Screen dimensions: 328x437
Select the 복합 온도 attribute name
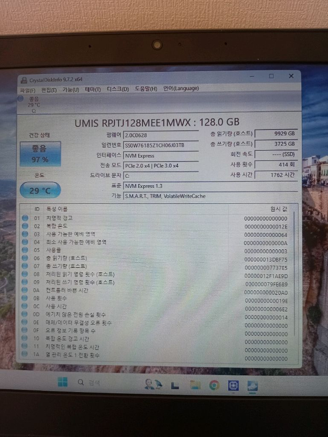57,226
